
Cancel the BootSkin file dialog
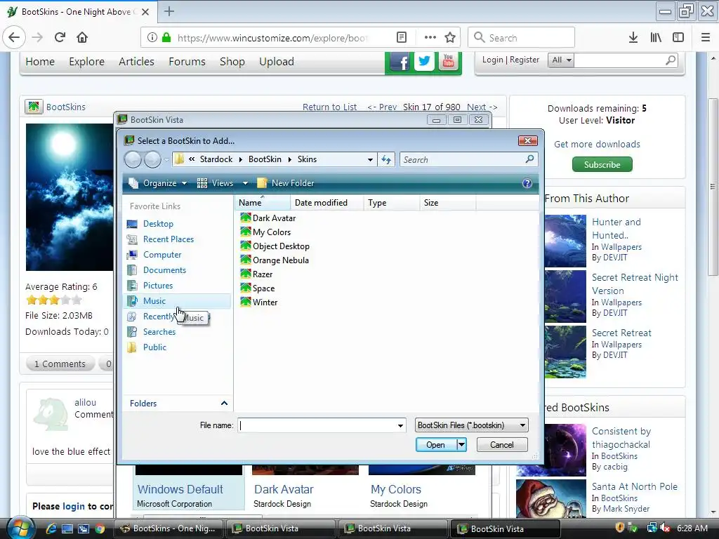(x=502, y=444)
